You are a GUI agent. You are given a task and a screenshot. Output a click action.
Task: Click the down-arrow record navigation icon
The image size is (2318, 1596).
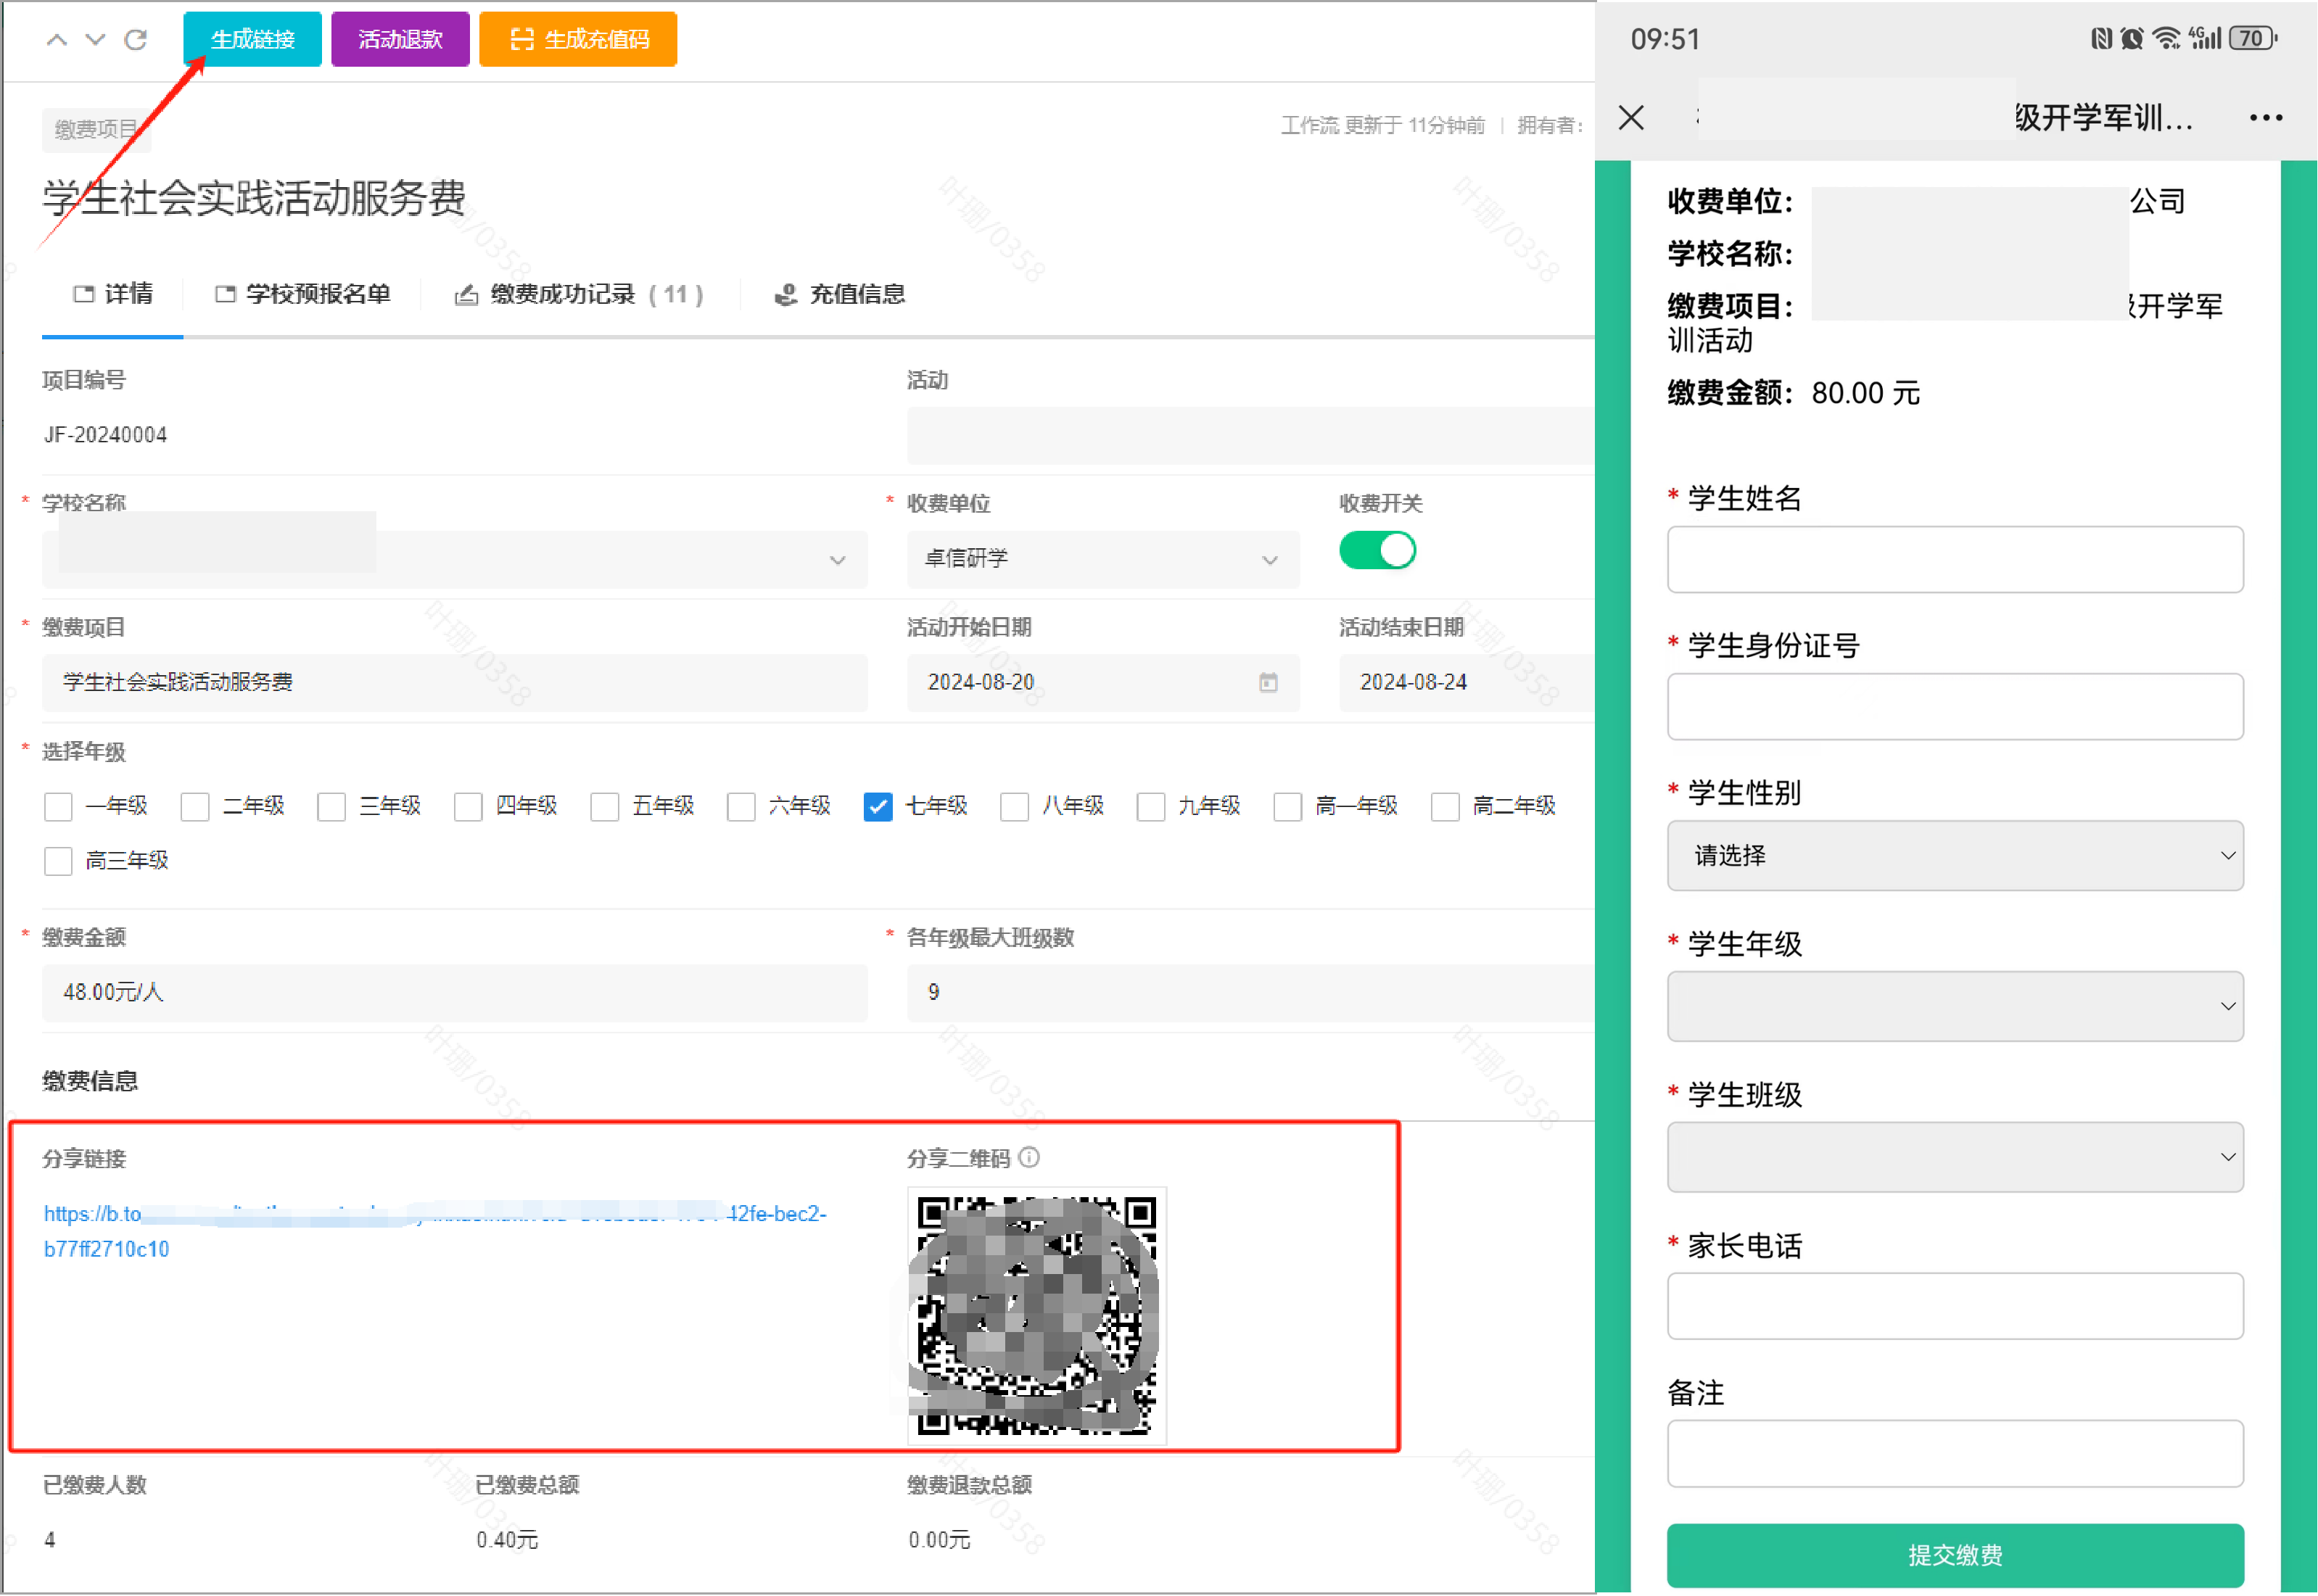point(95,40)
